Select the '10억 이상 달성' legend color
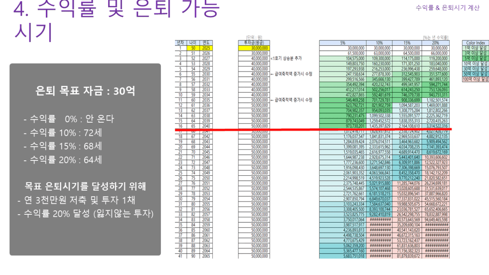The height and width of the screenshot is (275, 489). tap(476, 64)
